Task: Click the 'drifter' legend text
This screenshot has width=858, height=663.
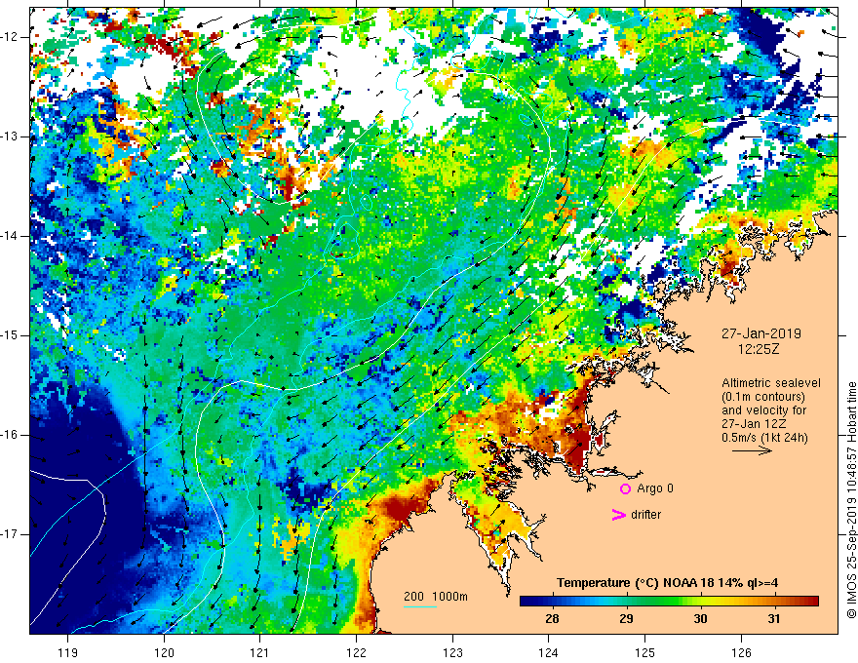Action: coord(645,515)
